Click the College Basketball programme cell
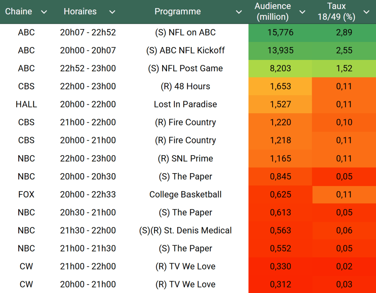 pyautogui.click(x=185, y=194)
